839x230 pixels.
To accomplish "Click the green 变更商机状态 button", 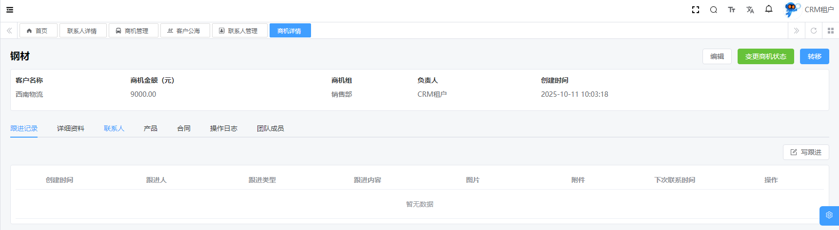I will 765,56.
